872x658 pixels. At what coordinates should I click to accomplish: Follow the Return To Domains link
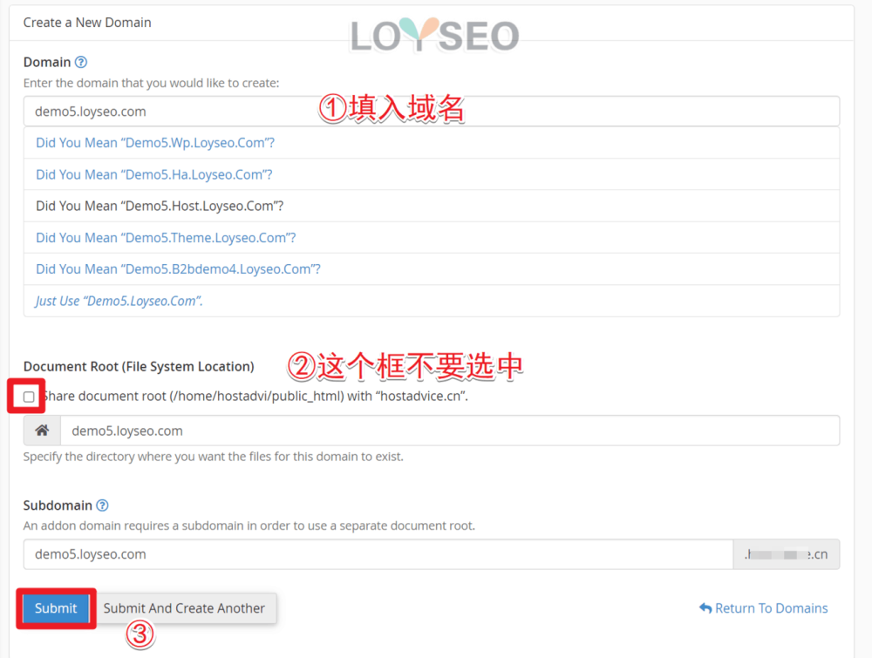tap(764, 608)
